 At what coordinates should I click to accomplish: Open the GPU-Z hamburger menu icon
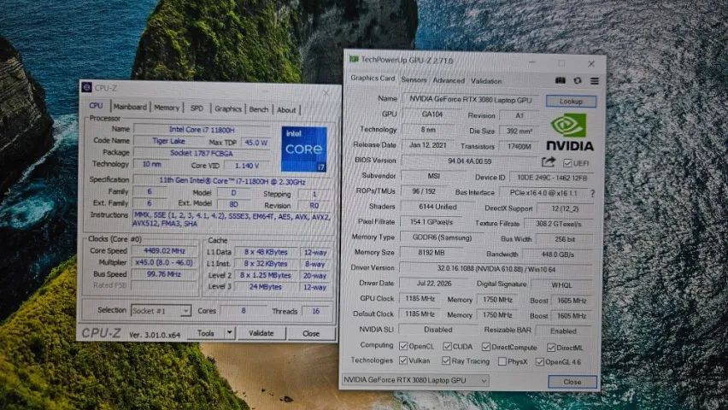(595, 81)
